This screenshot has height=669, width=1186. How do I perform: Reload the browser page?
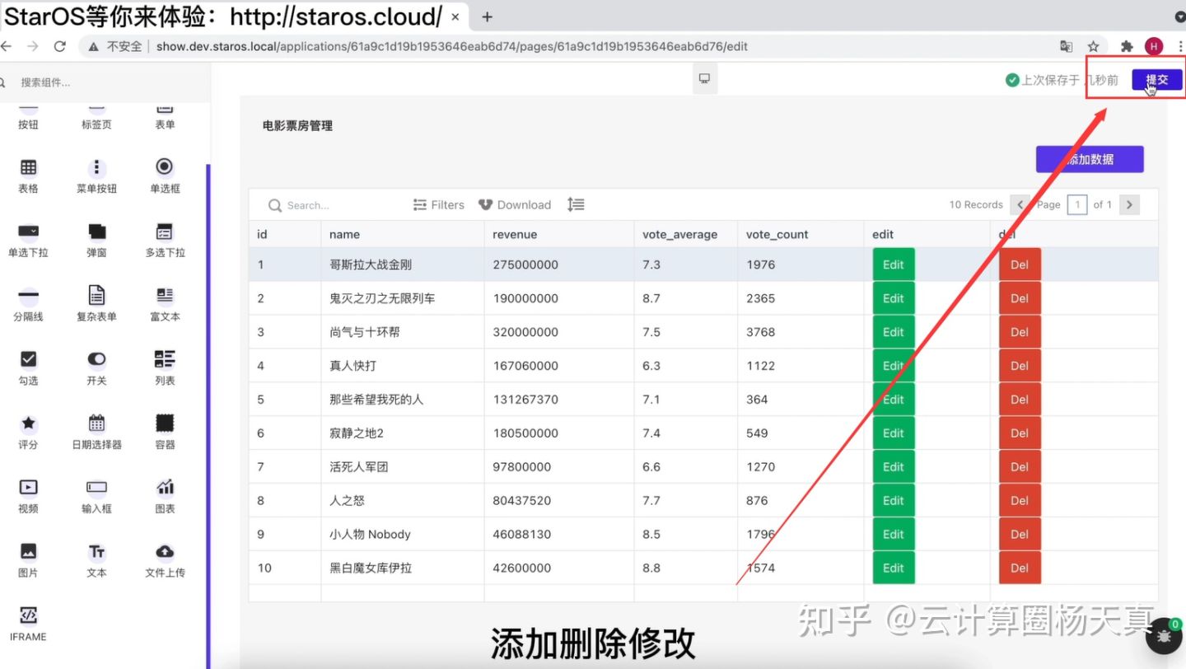pyautogui.click(x=59, y=46)
